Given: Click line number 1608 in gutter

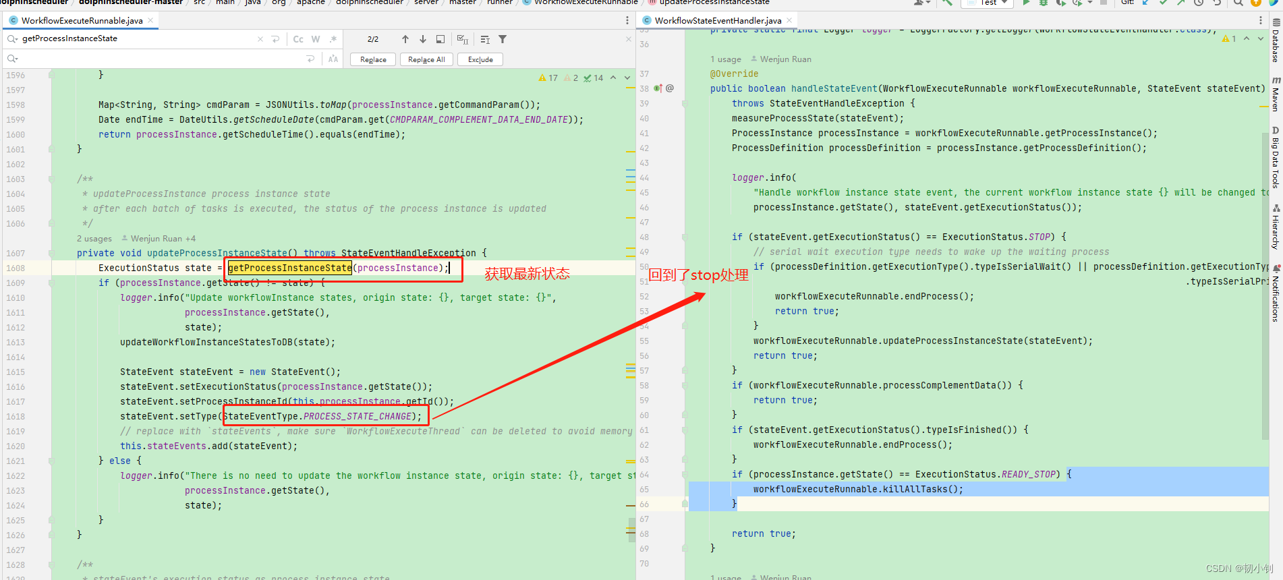Looking at the screenshot, I should [x=16, y=268].
